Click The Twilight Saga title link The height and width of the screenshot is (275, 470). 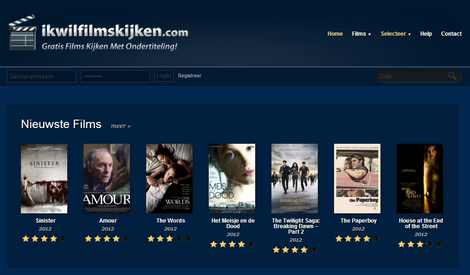point(296,226)
